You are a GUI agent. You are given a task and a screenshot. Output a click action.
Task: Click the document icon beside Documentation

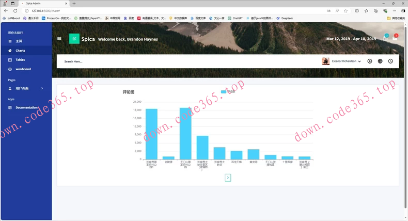coord(10,107)
